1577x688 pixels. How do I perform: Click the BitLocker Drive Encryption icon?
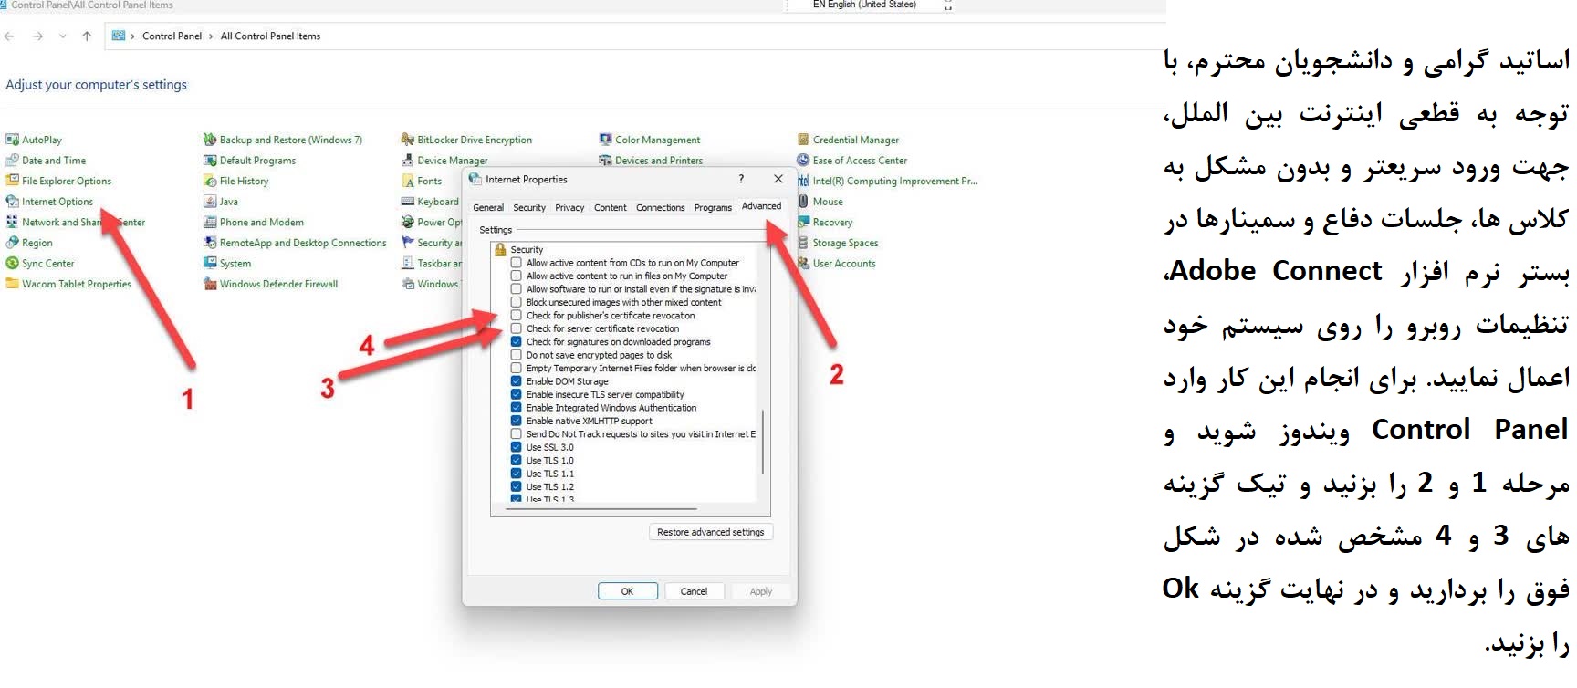click(408, 140)
